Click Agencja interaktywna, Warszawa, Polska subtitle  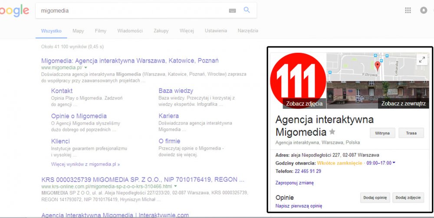tap(318, 143)
